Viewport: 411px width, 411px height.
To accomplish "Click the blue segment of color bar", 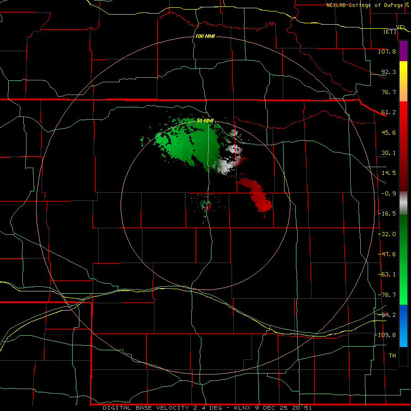I will (x=403, y=326).
